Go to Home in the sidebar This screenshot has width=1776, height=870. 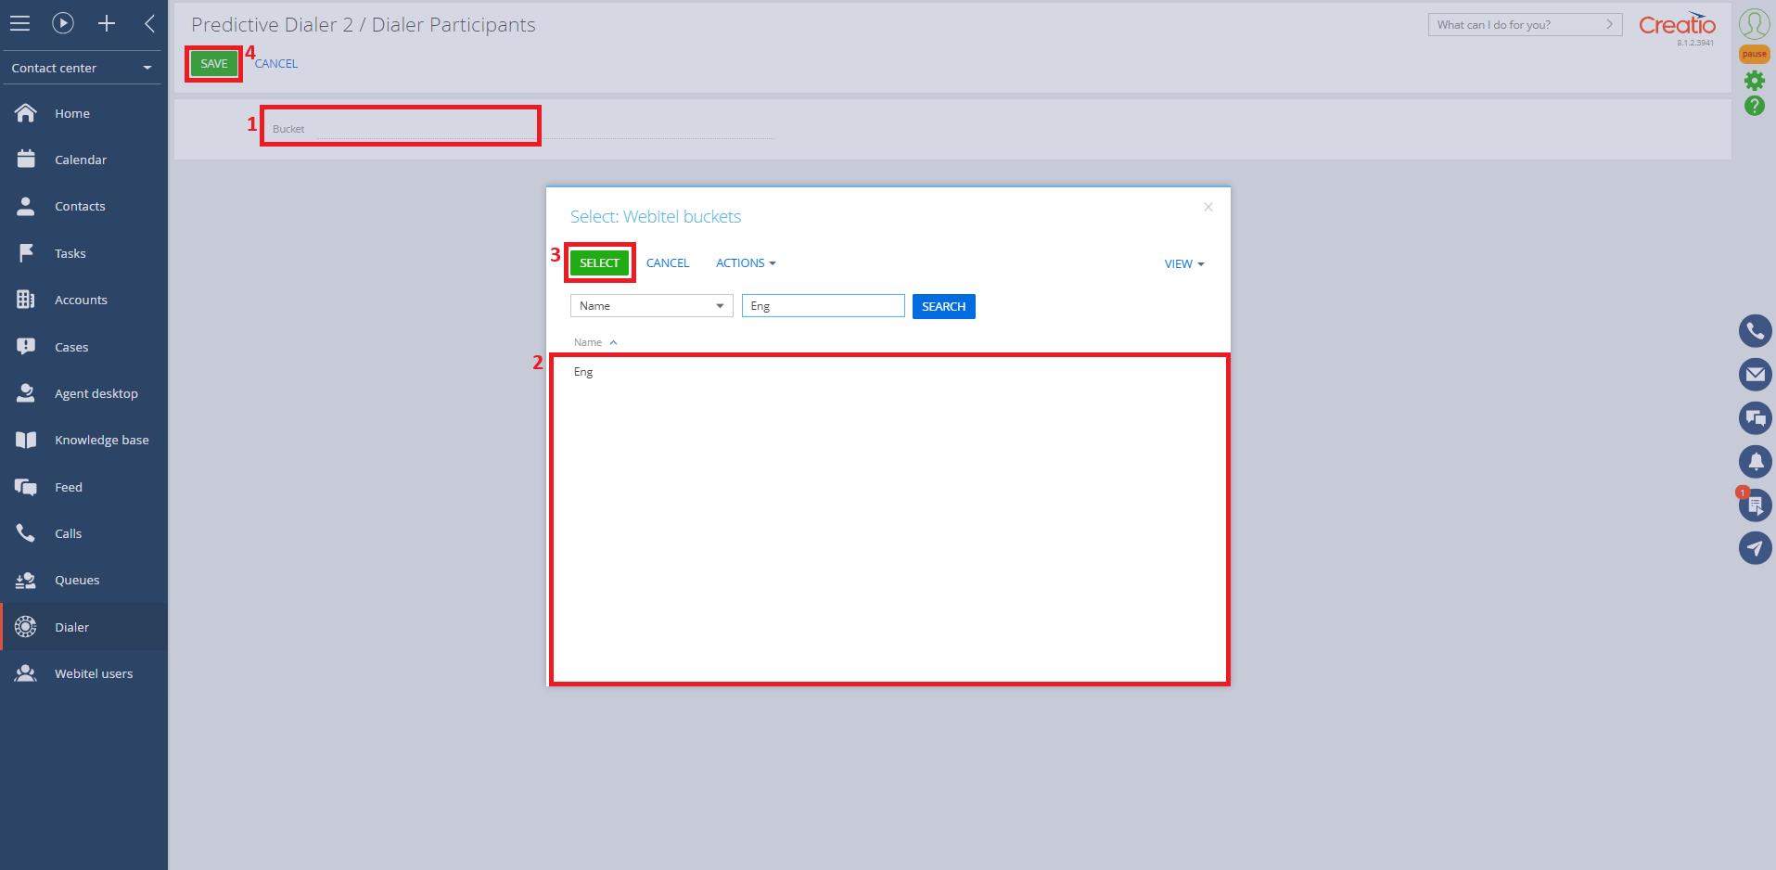point(72,113)
